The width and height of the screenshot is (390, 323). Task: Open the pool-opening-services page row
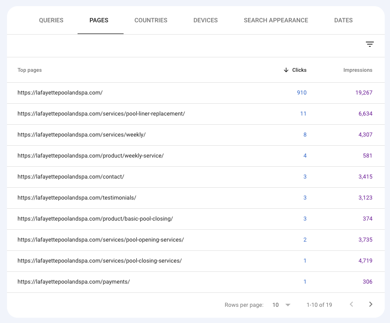click(x=196, y=240)
